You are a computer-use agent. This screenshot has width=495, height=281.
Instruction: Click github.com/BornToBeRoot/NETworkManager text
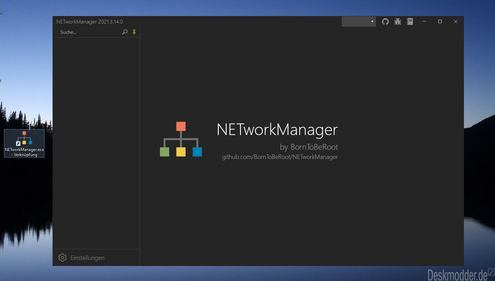point(280,157)
